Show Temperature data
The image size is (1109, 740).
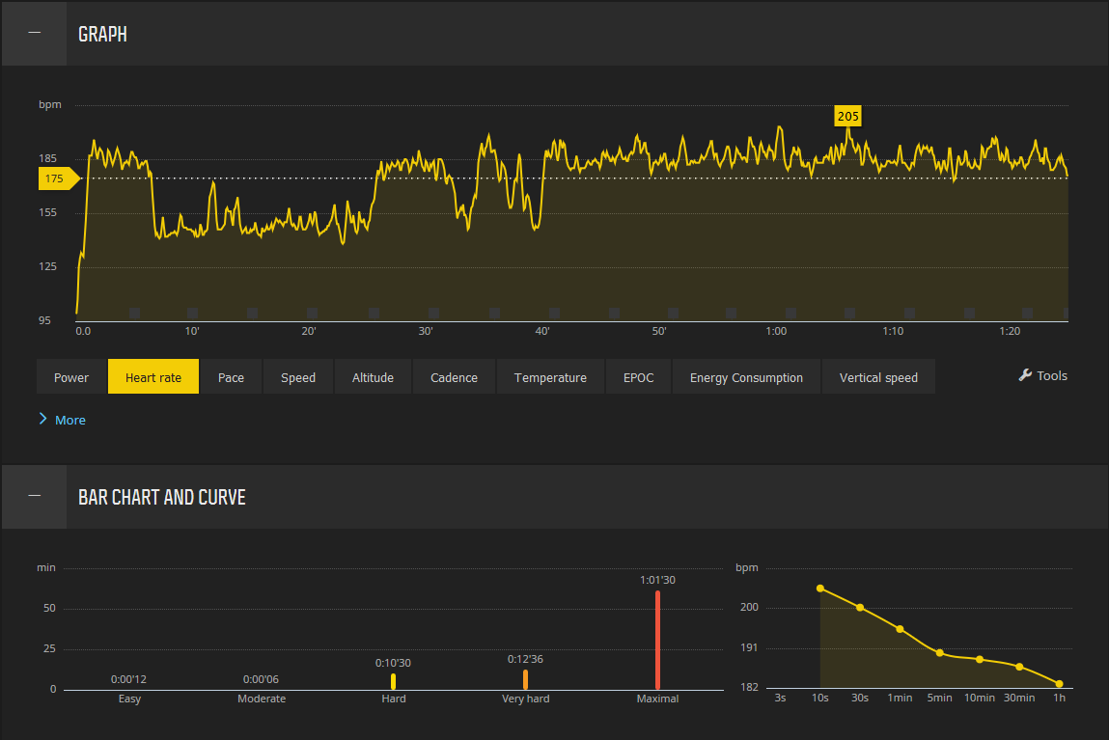(x=549, y=376)
